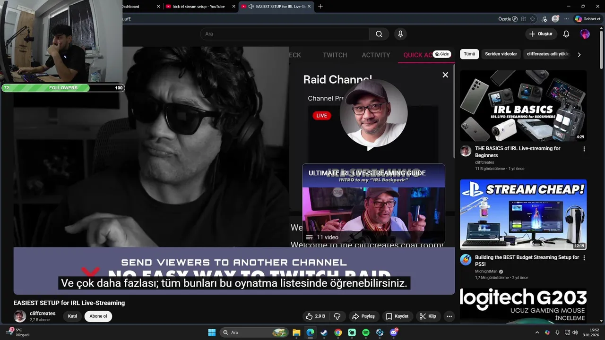Screen dimensions: 605x340
Task: Show hidden system tray icons
Action: click(x=537, y=332)
